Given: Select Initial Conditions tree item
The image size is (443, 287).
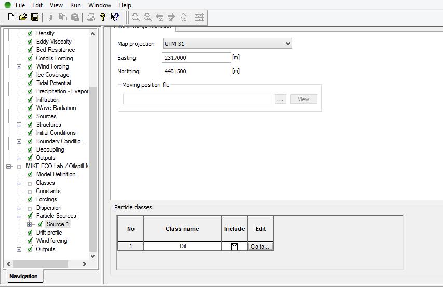Looking at the screenshot, I should (x=56, y=133).
